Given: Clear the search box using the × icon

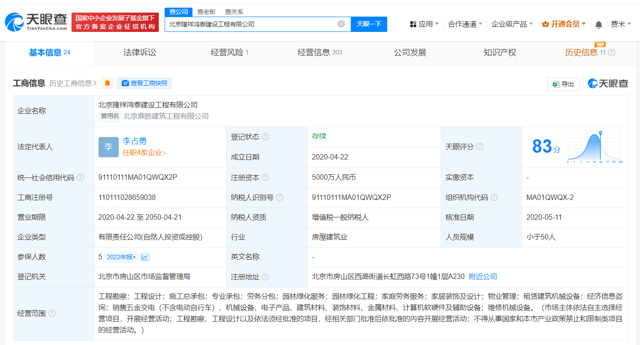Looking at the screenshot, I should [341, 24].
